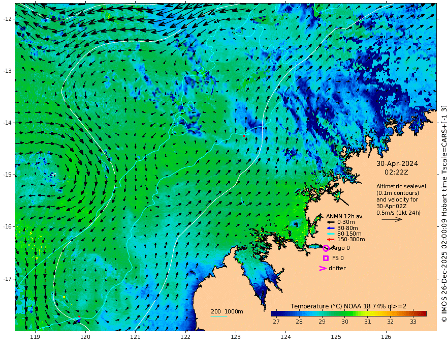Click the cyan line under the 200 label
This screenshot has width=447, height=346.
point(218,316)
